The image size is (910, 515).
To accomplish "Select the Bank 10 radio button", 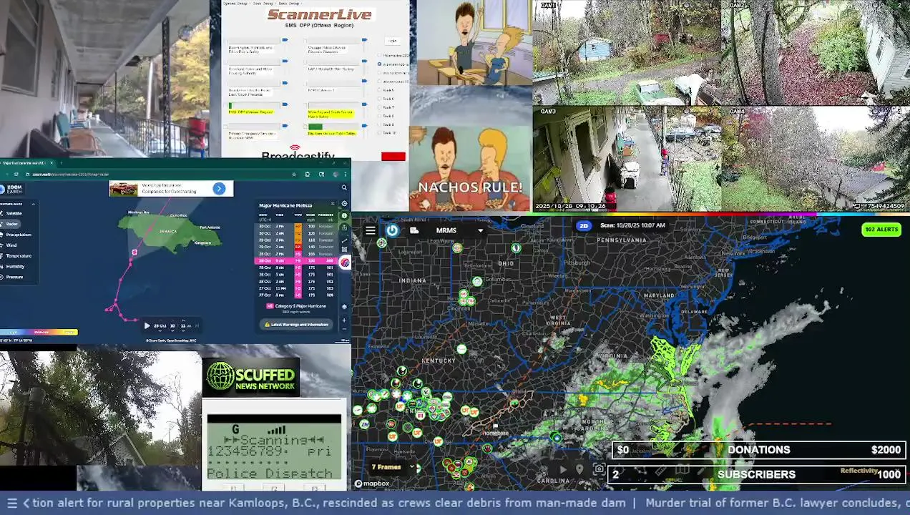I will pos(379,132).
